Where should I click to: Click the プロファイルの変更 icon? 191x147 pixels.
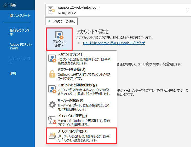click(52, 120)
